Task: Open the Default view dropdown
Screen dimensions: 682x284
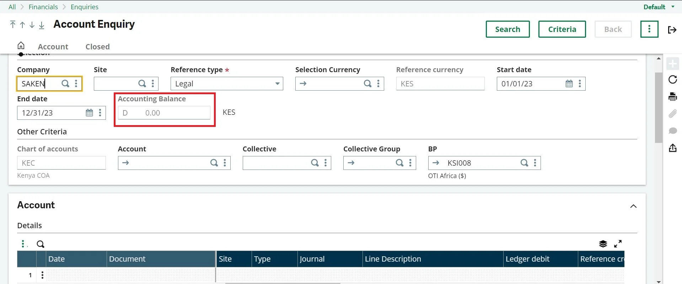Action: point(659,7)
